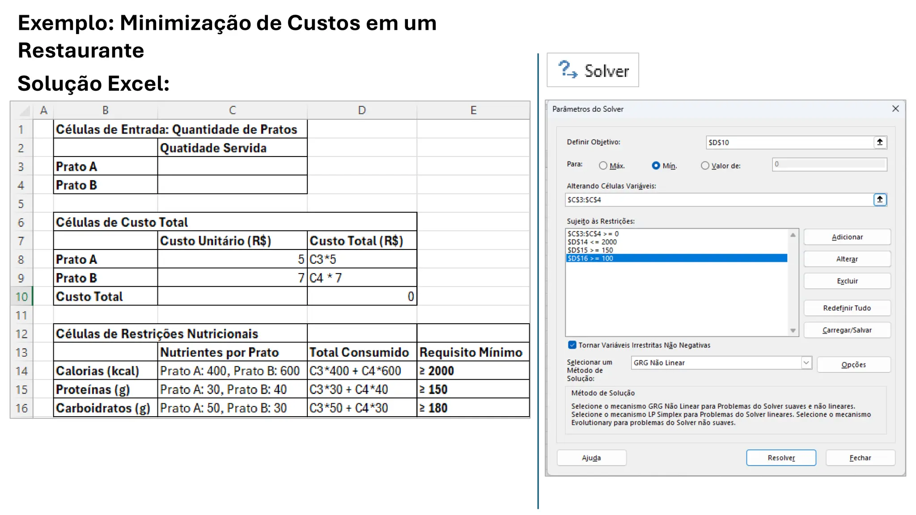
Task: Select row 10 header
Action: (21, 296)
